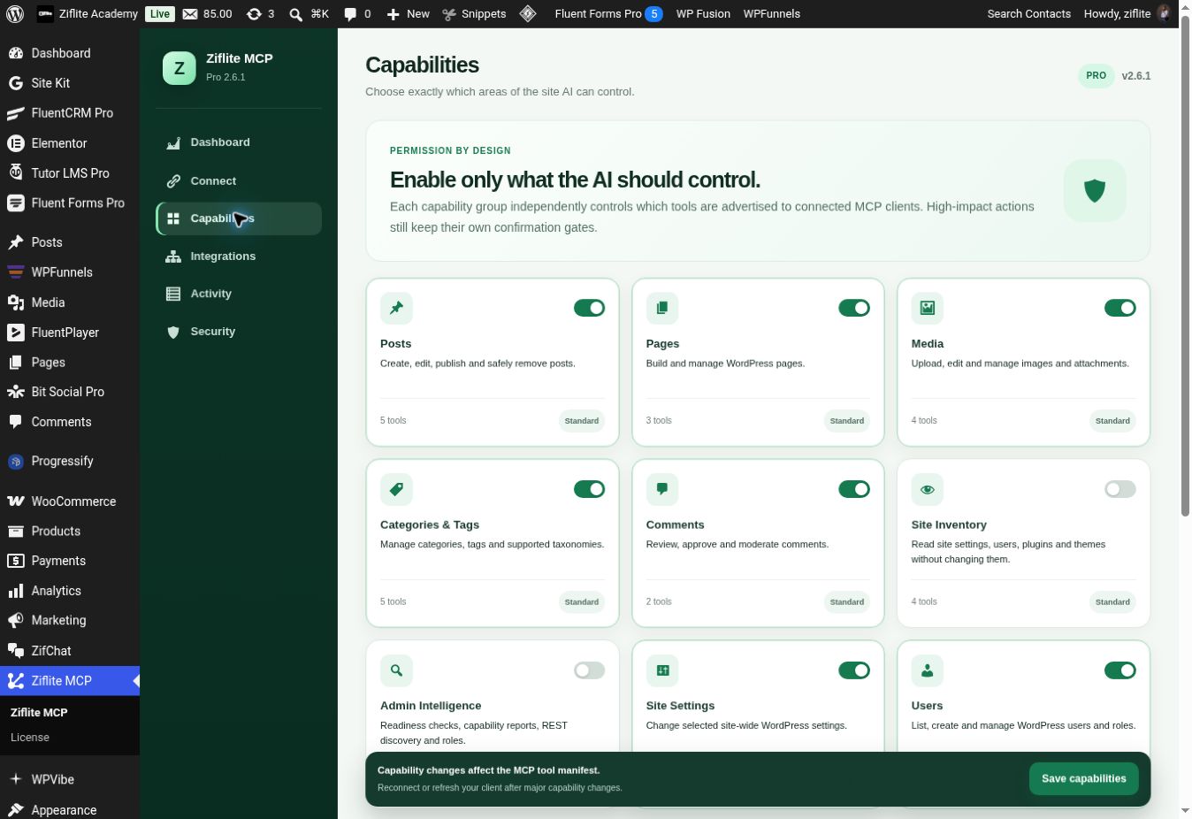Open the updates icon showing 3
1192x819 pixels.
260,13
